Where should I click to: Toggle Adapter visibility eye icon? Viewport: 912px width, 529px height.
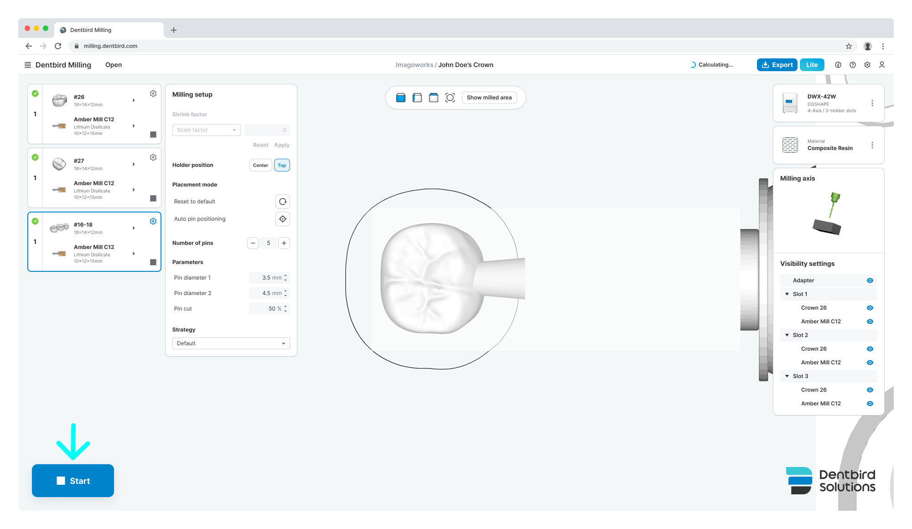tap(870, 280)
